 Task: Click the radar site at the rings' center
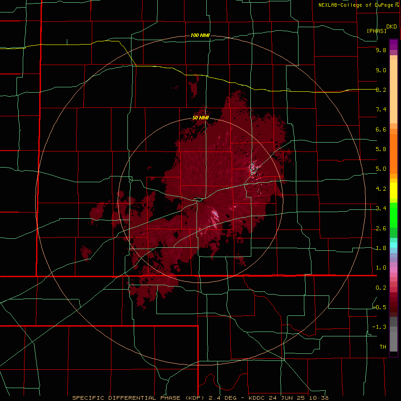(200, 200)
